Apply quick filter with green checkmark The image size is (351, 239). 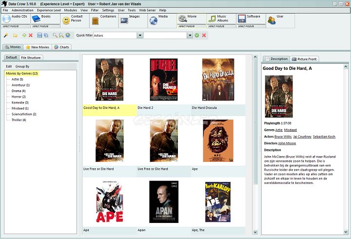point(197,36)
